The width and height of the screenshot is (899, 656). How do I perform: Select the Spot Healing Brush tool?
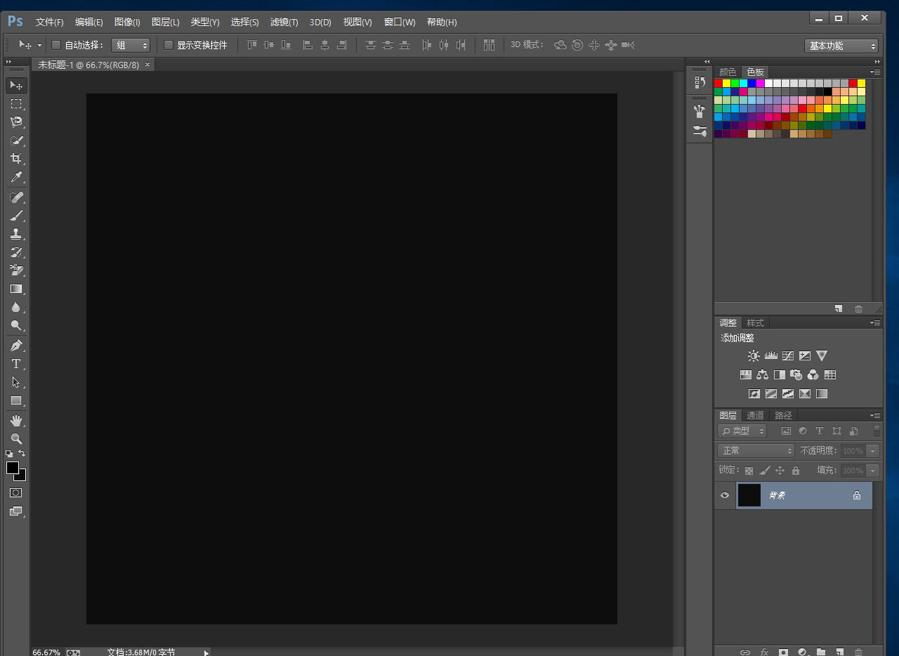tap(16, 197)
